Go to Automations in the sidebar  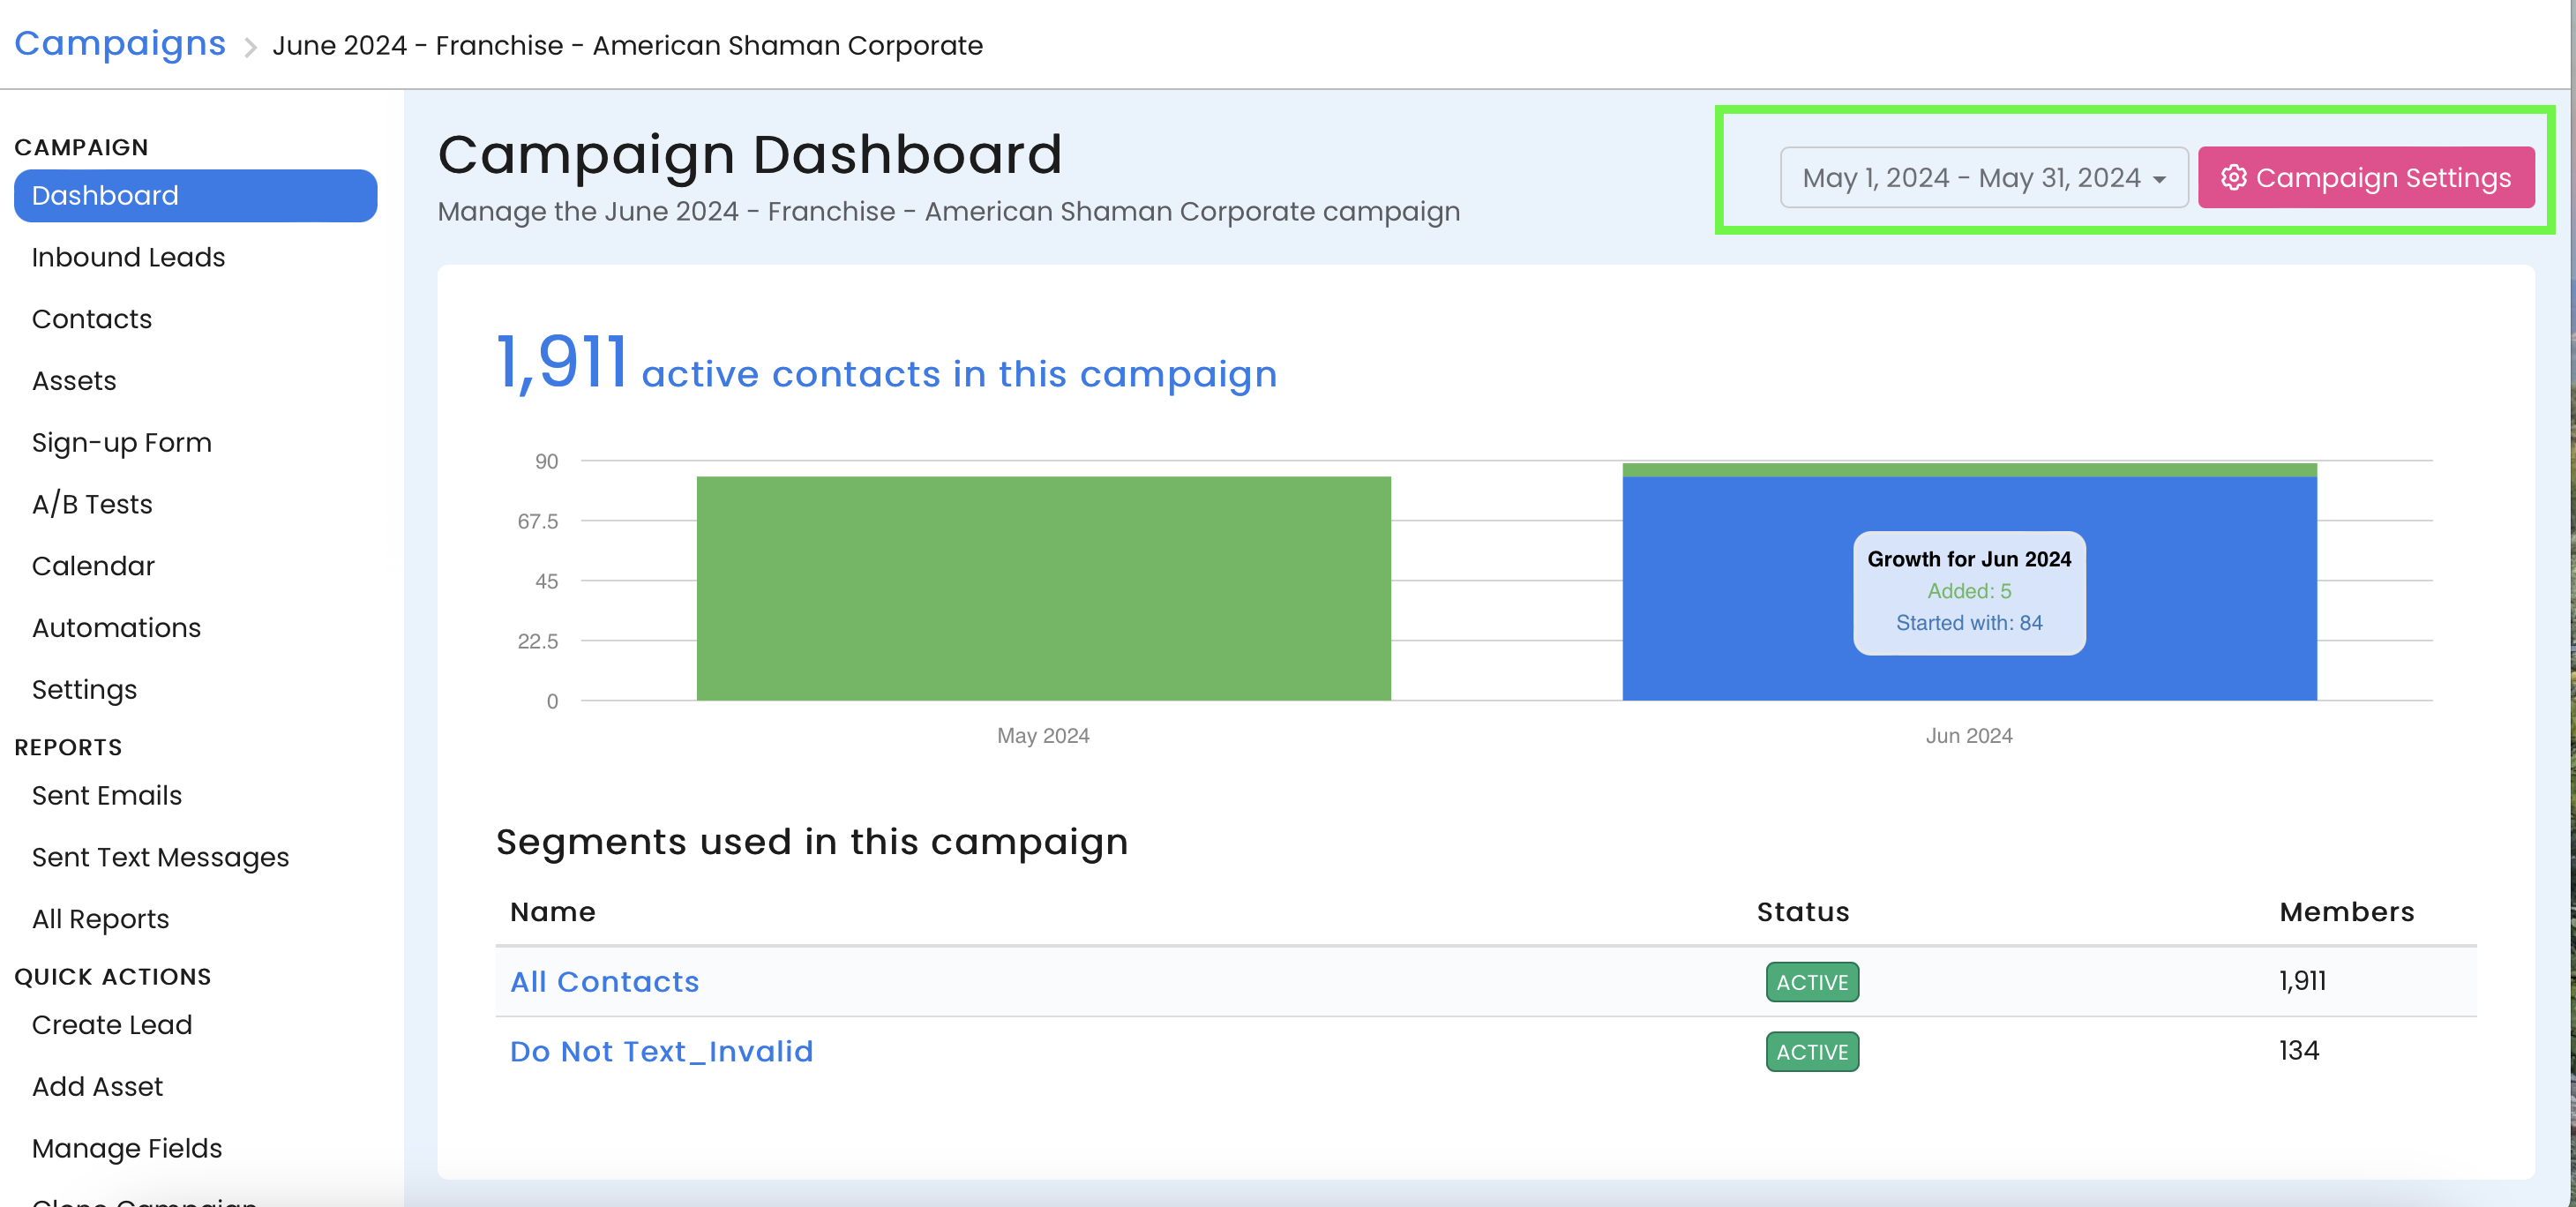tap(116, 627)
